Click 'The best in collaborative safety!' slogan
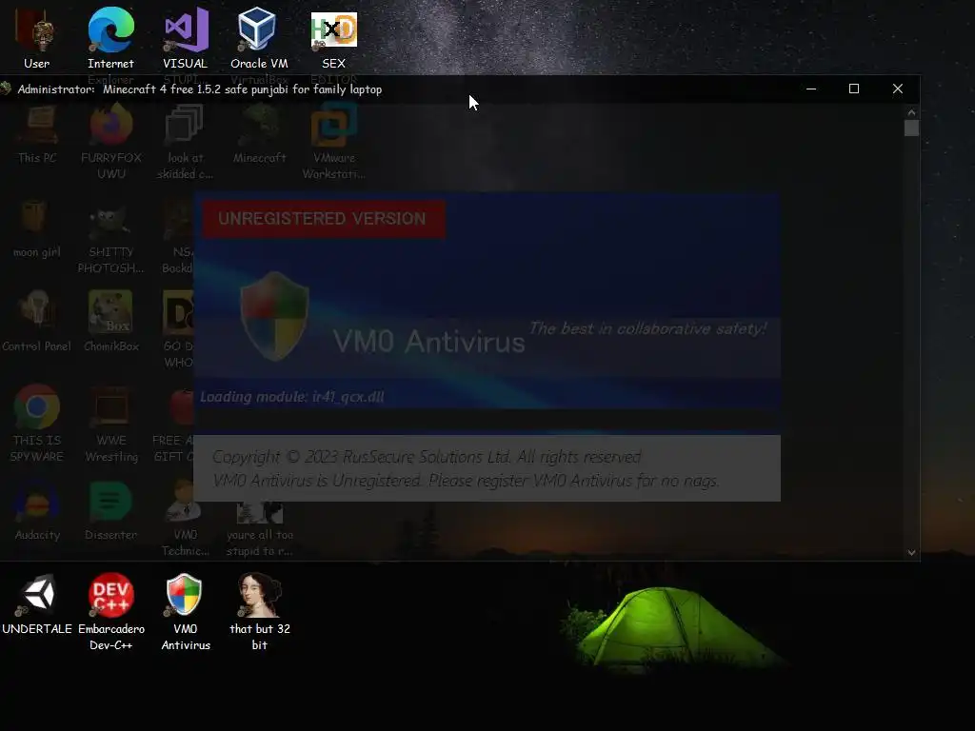The height and width of the screenshot is (731, 975). click(647, 328)
